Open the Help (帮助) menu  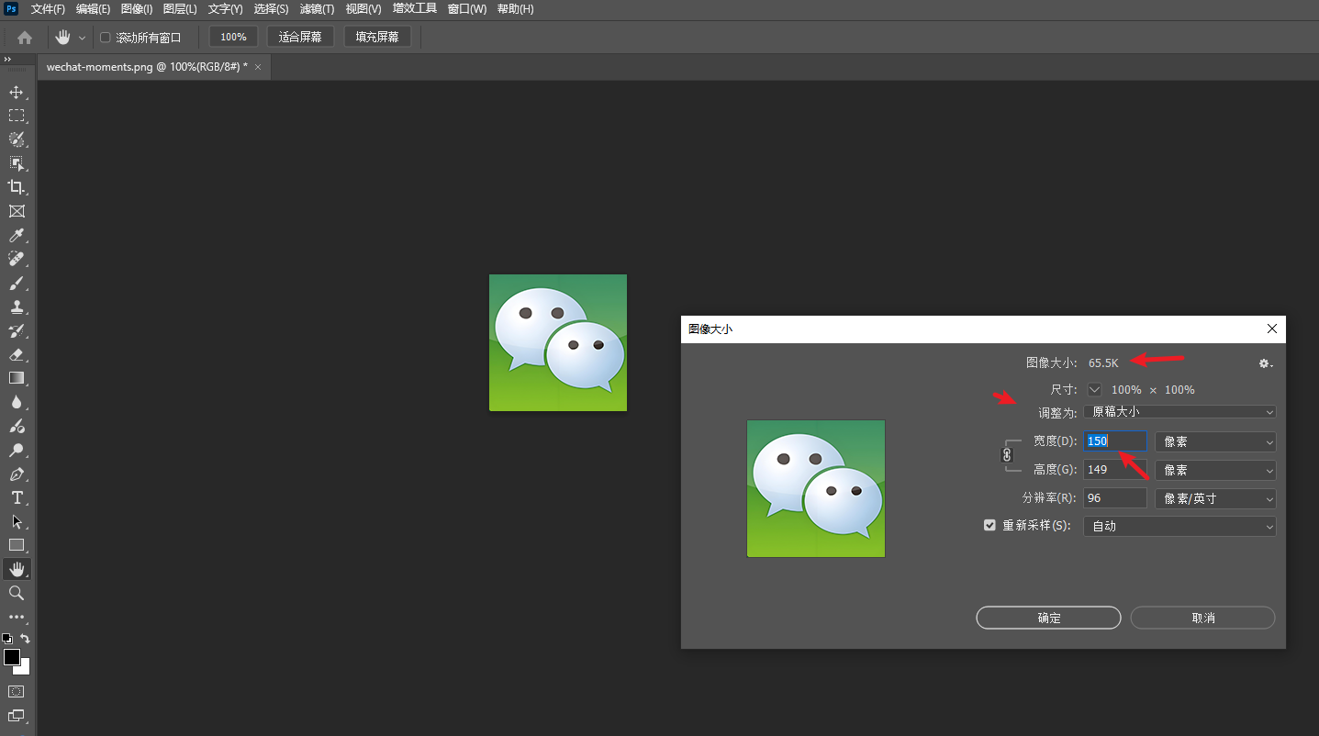point(515,9)
